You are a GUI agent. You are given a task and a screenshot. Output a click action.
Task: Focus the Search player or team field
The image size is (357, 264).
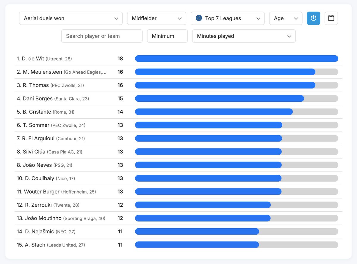click(x=102, y=36)
